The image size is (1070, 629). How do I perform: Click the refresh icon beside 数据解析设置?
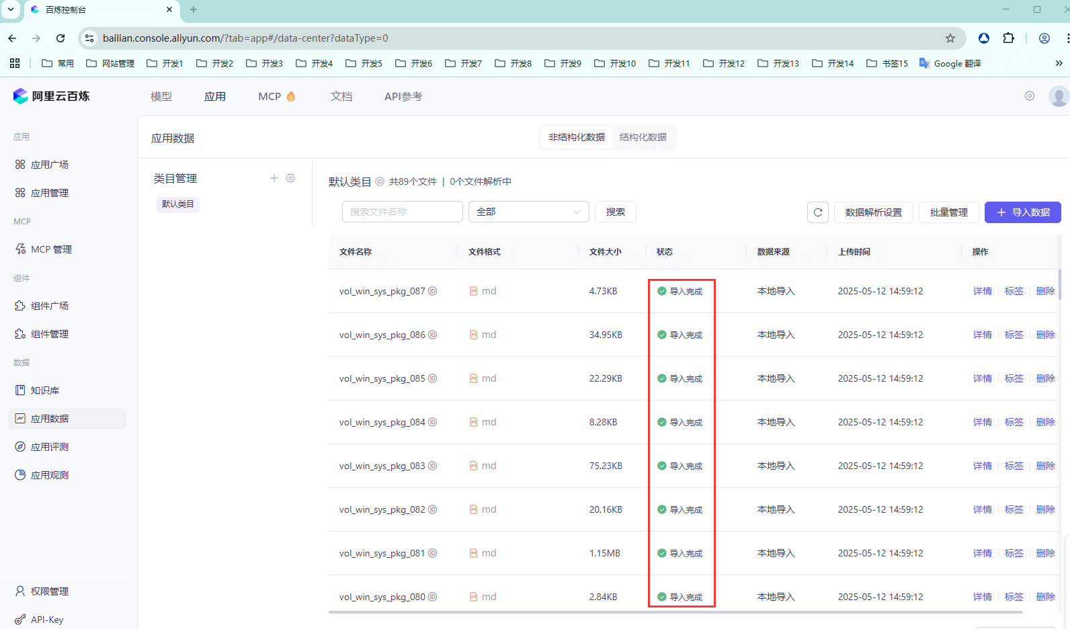click(x=818, y=212)
